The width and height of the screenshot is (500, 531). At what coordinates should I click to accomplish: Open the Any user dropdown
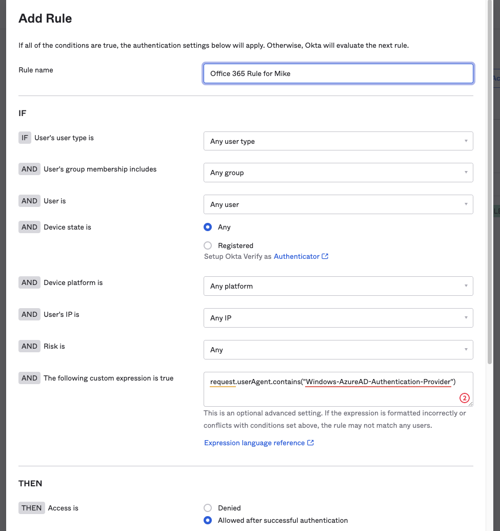point(338,204)
